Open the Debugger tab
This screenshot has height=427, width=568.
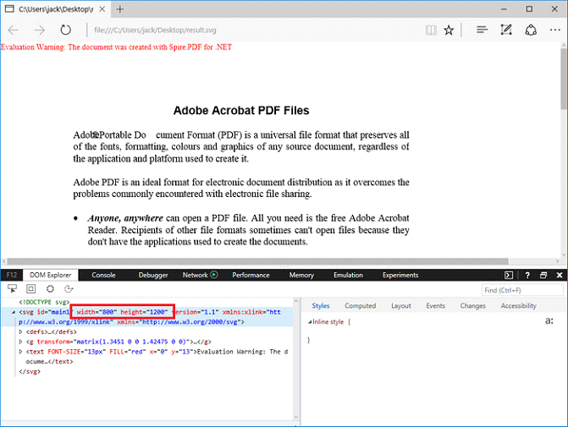click(153, 275)
